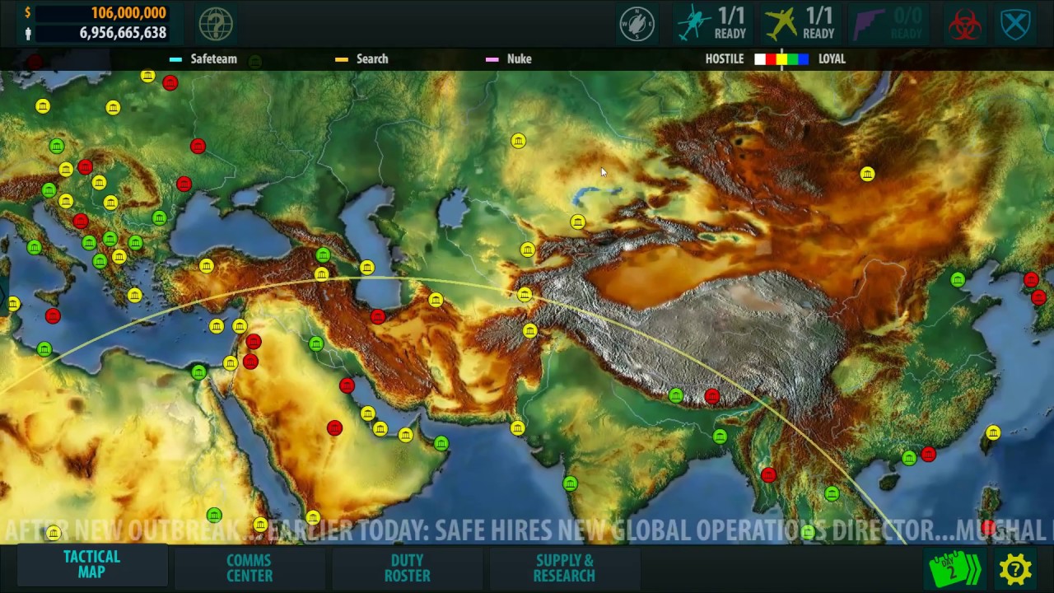
Task: Select the red city marker south of Caspian Sea
Action: pos(377,316)
